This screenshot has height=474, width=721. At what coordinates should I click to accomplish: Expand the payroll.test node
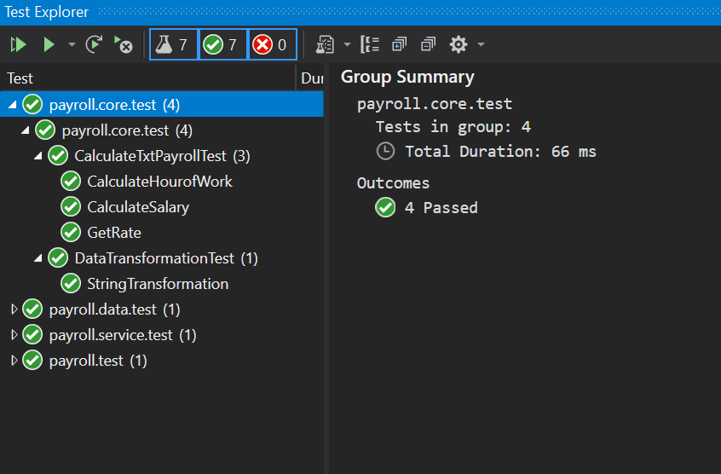14,361
